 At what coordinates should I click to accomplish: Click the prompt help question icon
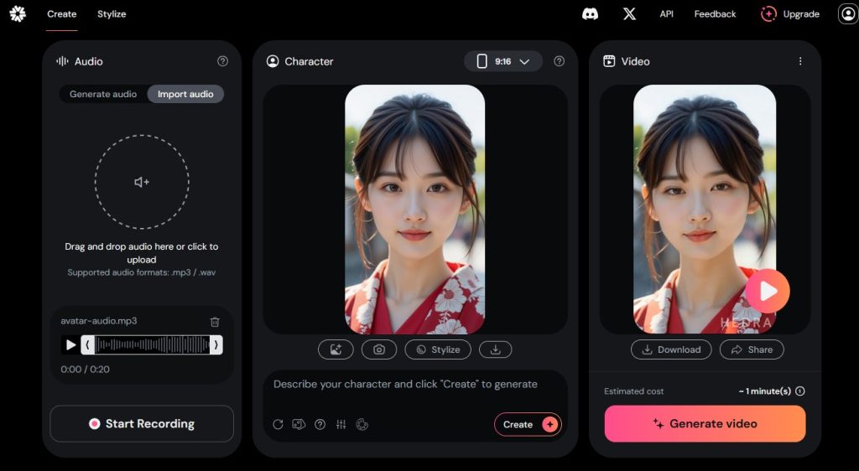click(x=320, y=425)
